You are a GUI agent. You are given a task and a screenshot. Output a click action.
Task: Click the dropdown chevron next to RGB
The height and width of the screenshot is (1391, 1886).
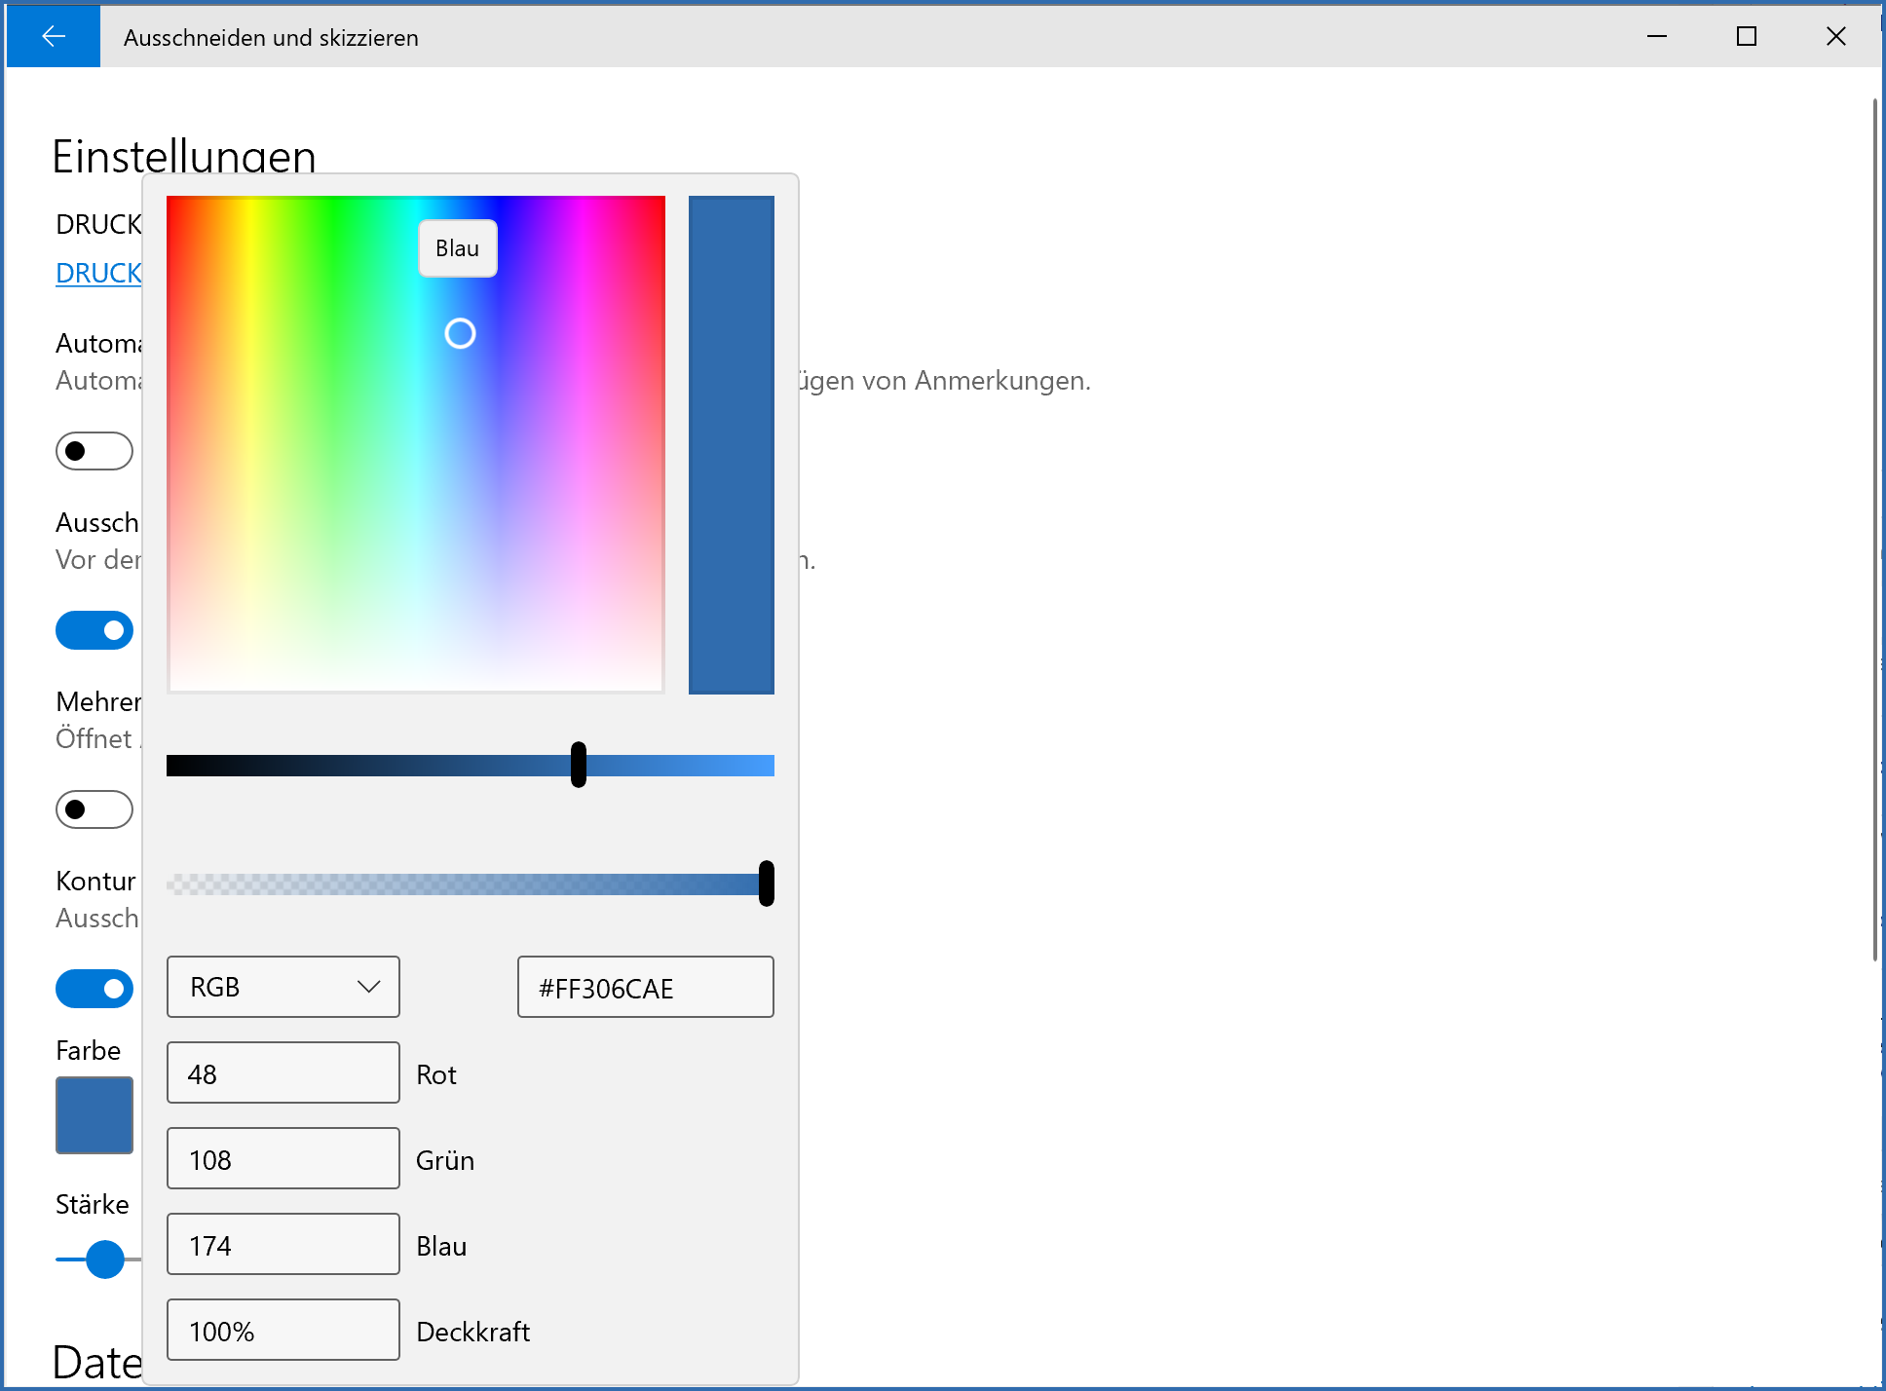pos(368,987)
